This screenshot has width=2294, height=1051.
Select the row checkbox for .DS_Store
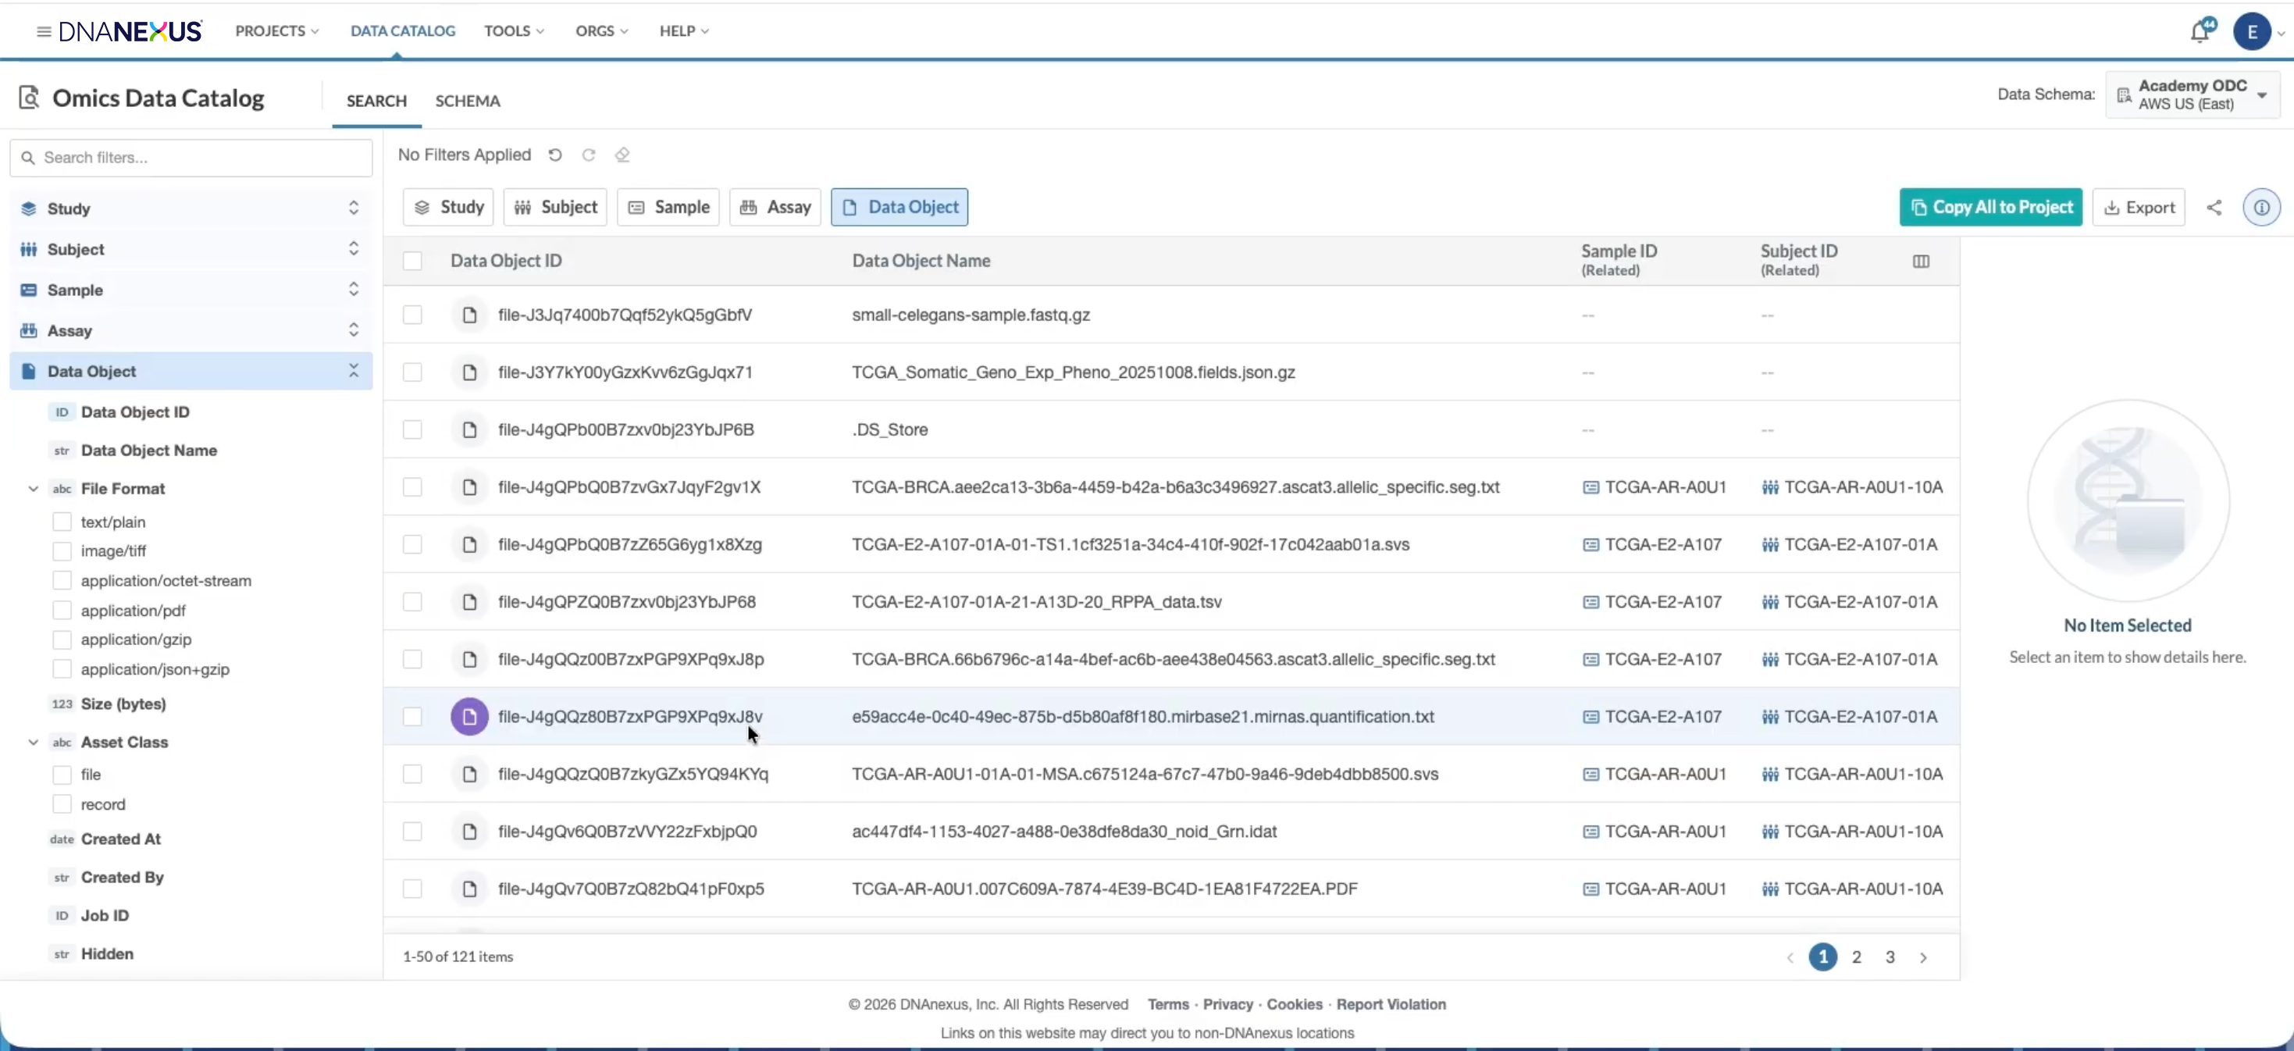tap(412, 430)
